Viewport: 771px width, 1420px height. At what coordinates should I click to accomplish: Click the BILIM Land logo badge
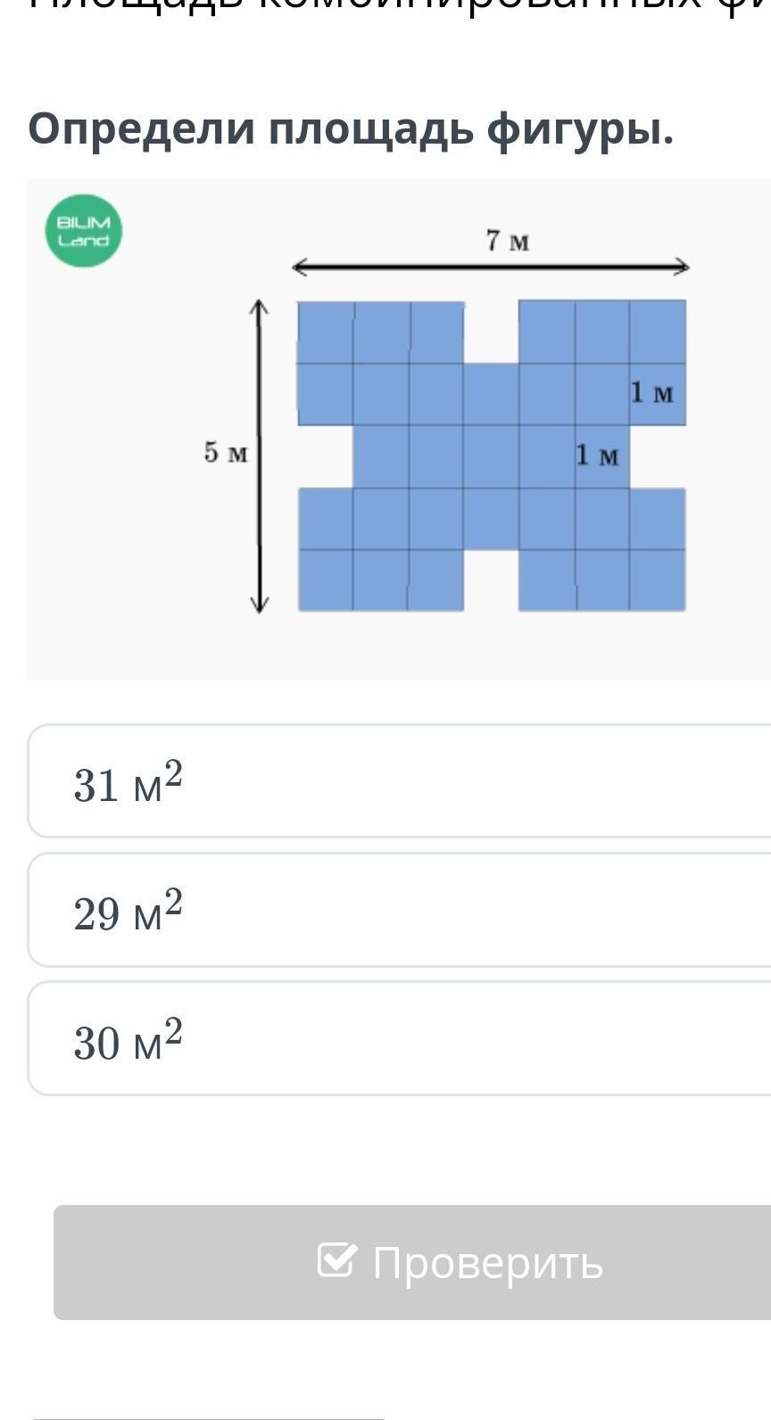tap(83, 231)
